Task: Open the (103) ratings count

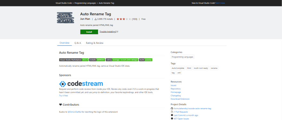Action: click(x=135, y=19)
